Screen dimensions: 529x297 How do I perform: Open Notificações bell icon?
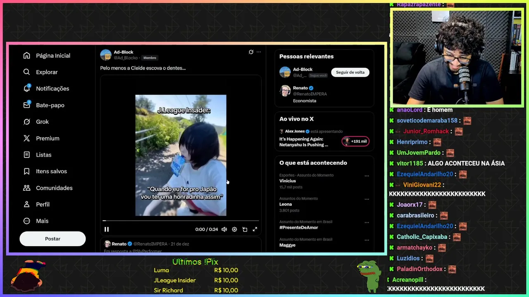26,88
